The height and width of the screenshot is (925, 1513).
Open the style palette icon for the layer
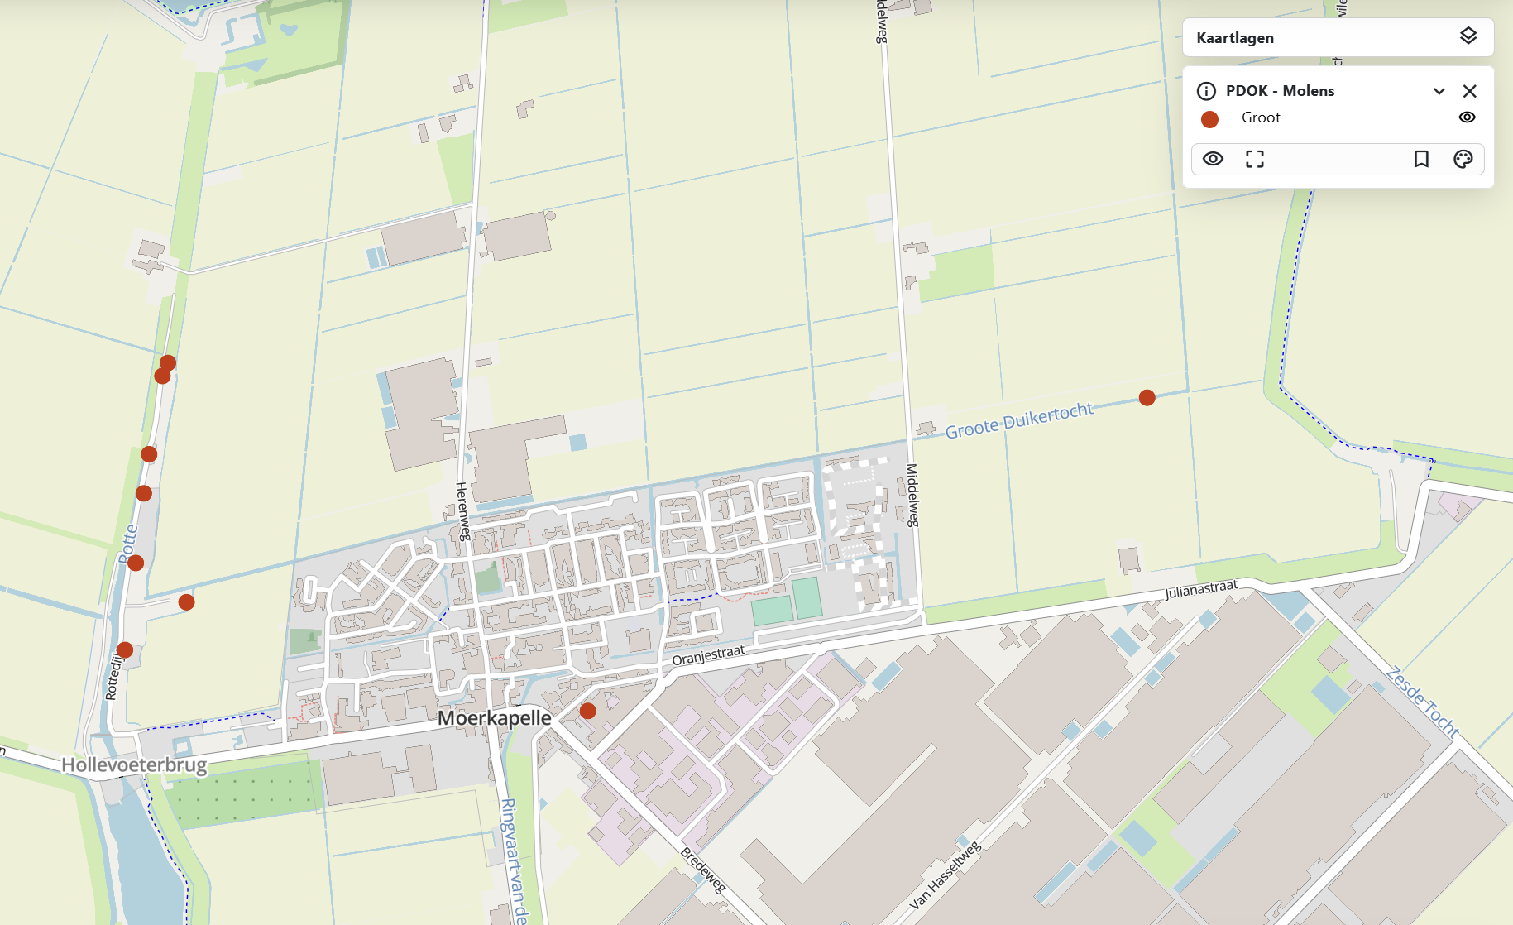[x=1463, y=159]
